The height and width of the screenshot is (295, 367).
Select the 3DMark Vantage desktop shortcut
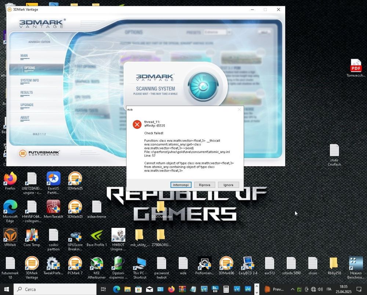click(32, 267)
